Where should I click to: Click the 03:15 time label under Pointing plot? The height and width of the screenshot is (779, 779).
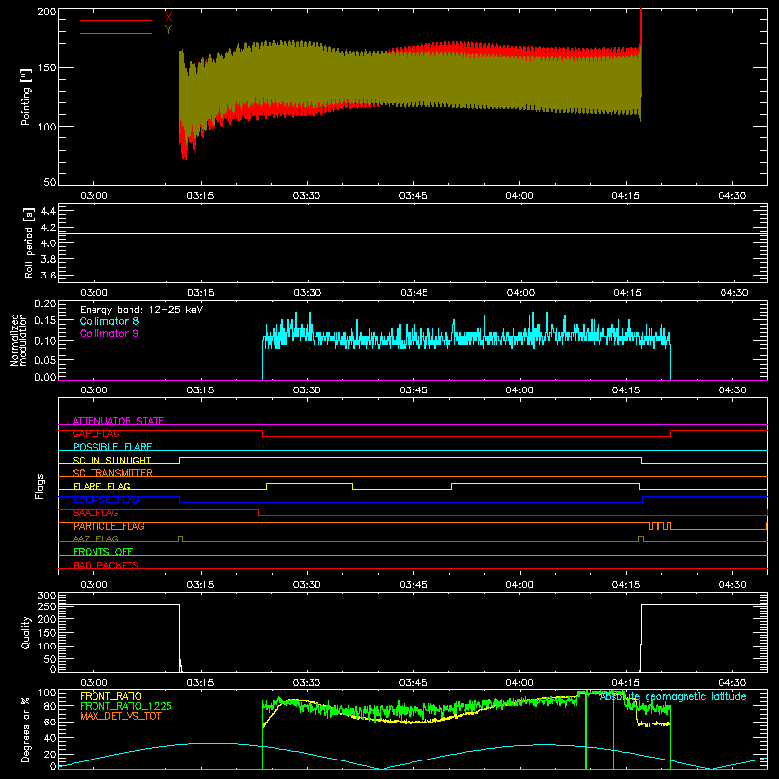tap(201, 196)
